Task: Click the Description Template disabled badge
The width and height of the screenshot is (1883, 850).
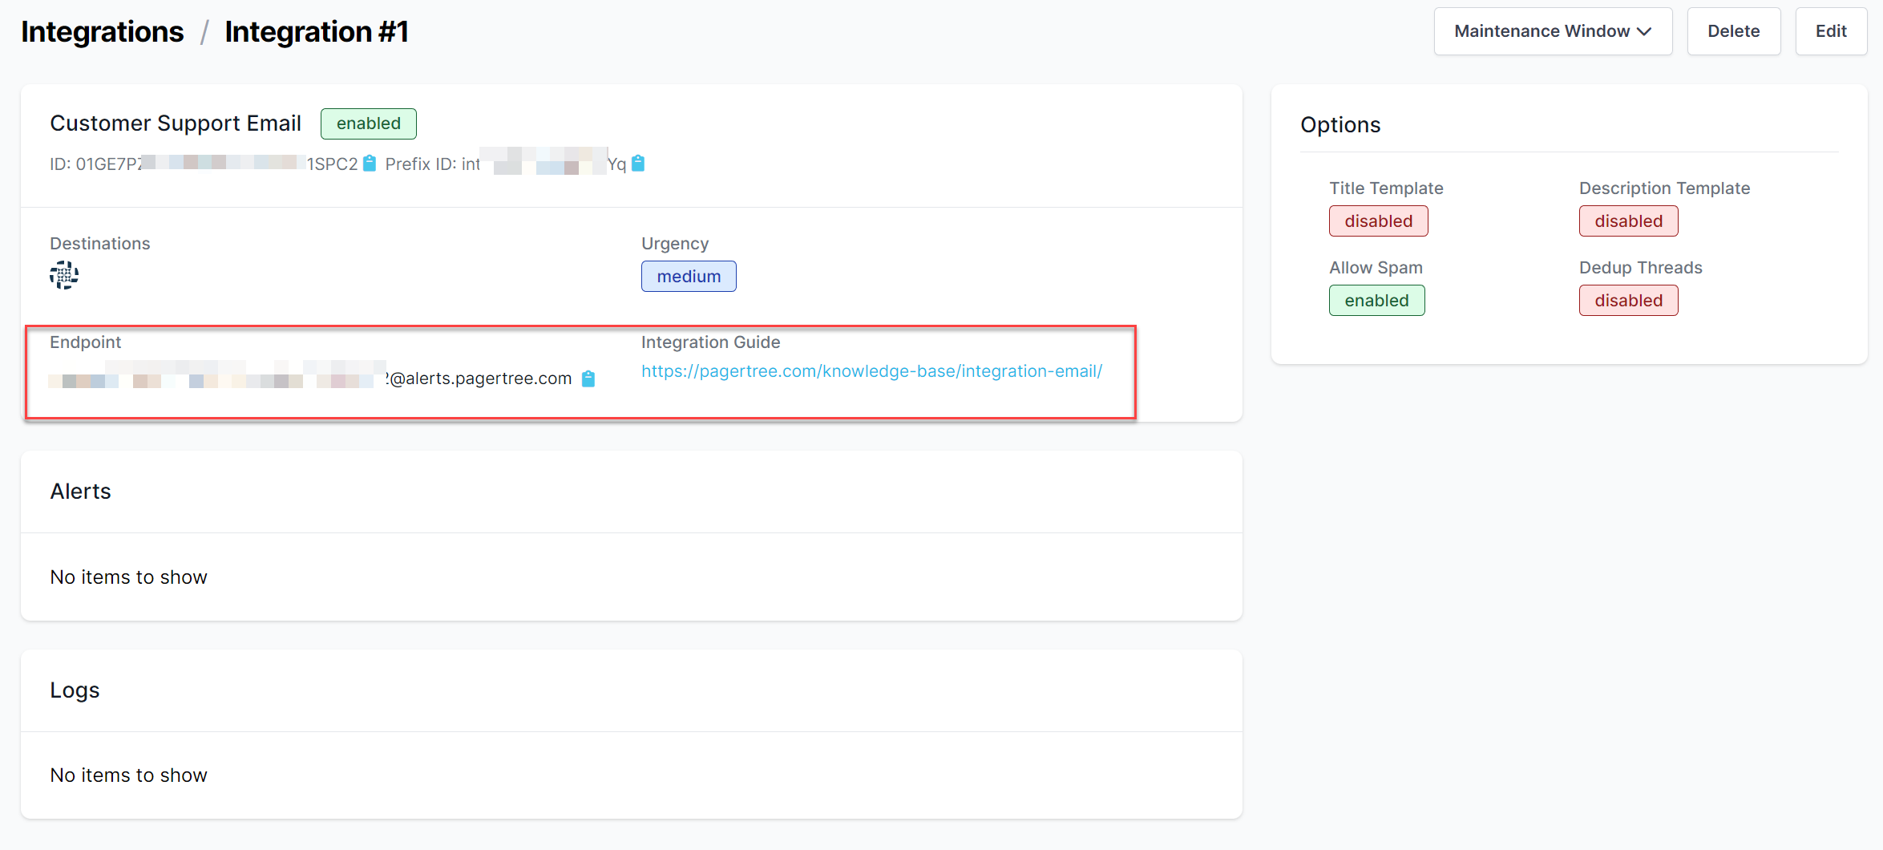Action: 1628,221
